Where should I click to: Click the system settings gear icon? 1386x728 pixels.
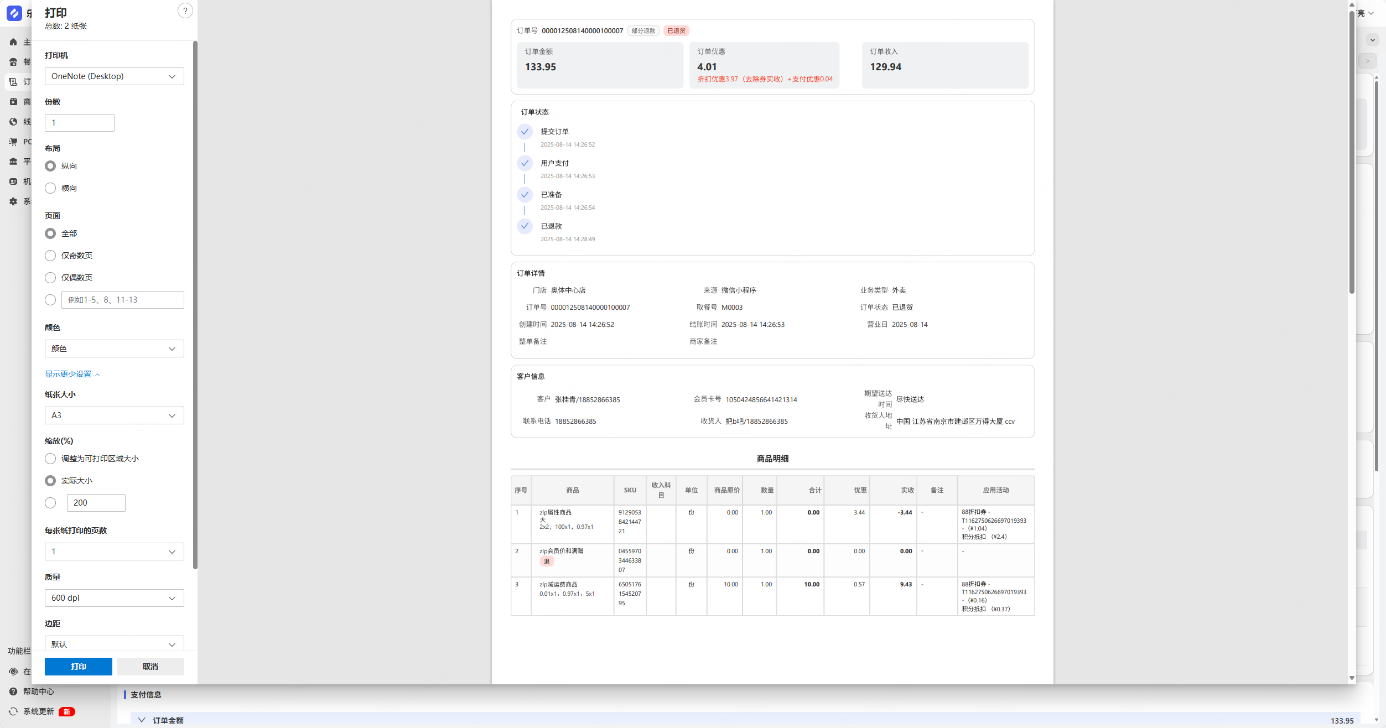(x=13, y=201)
